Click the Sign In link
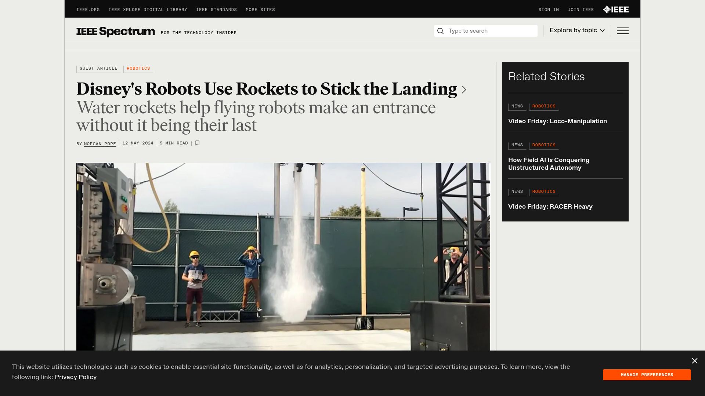Image resolution: width=705 pixels, height=396 pixels. pos(549,10)
